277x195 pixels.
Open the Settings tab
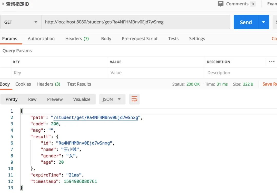pyautogui.click(x=197, y=39)
